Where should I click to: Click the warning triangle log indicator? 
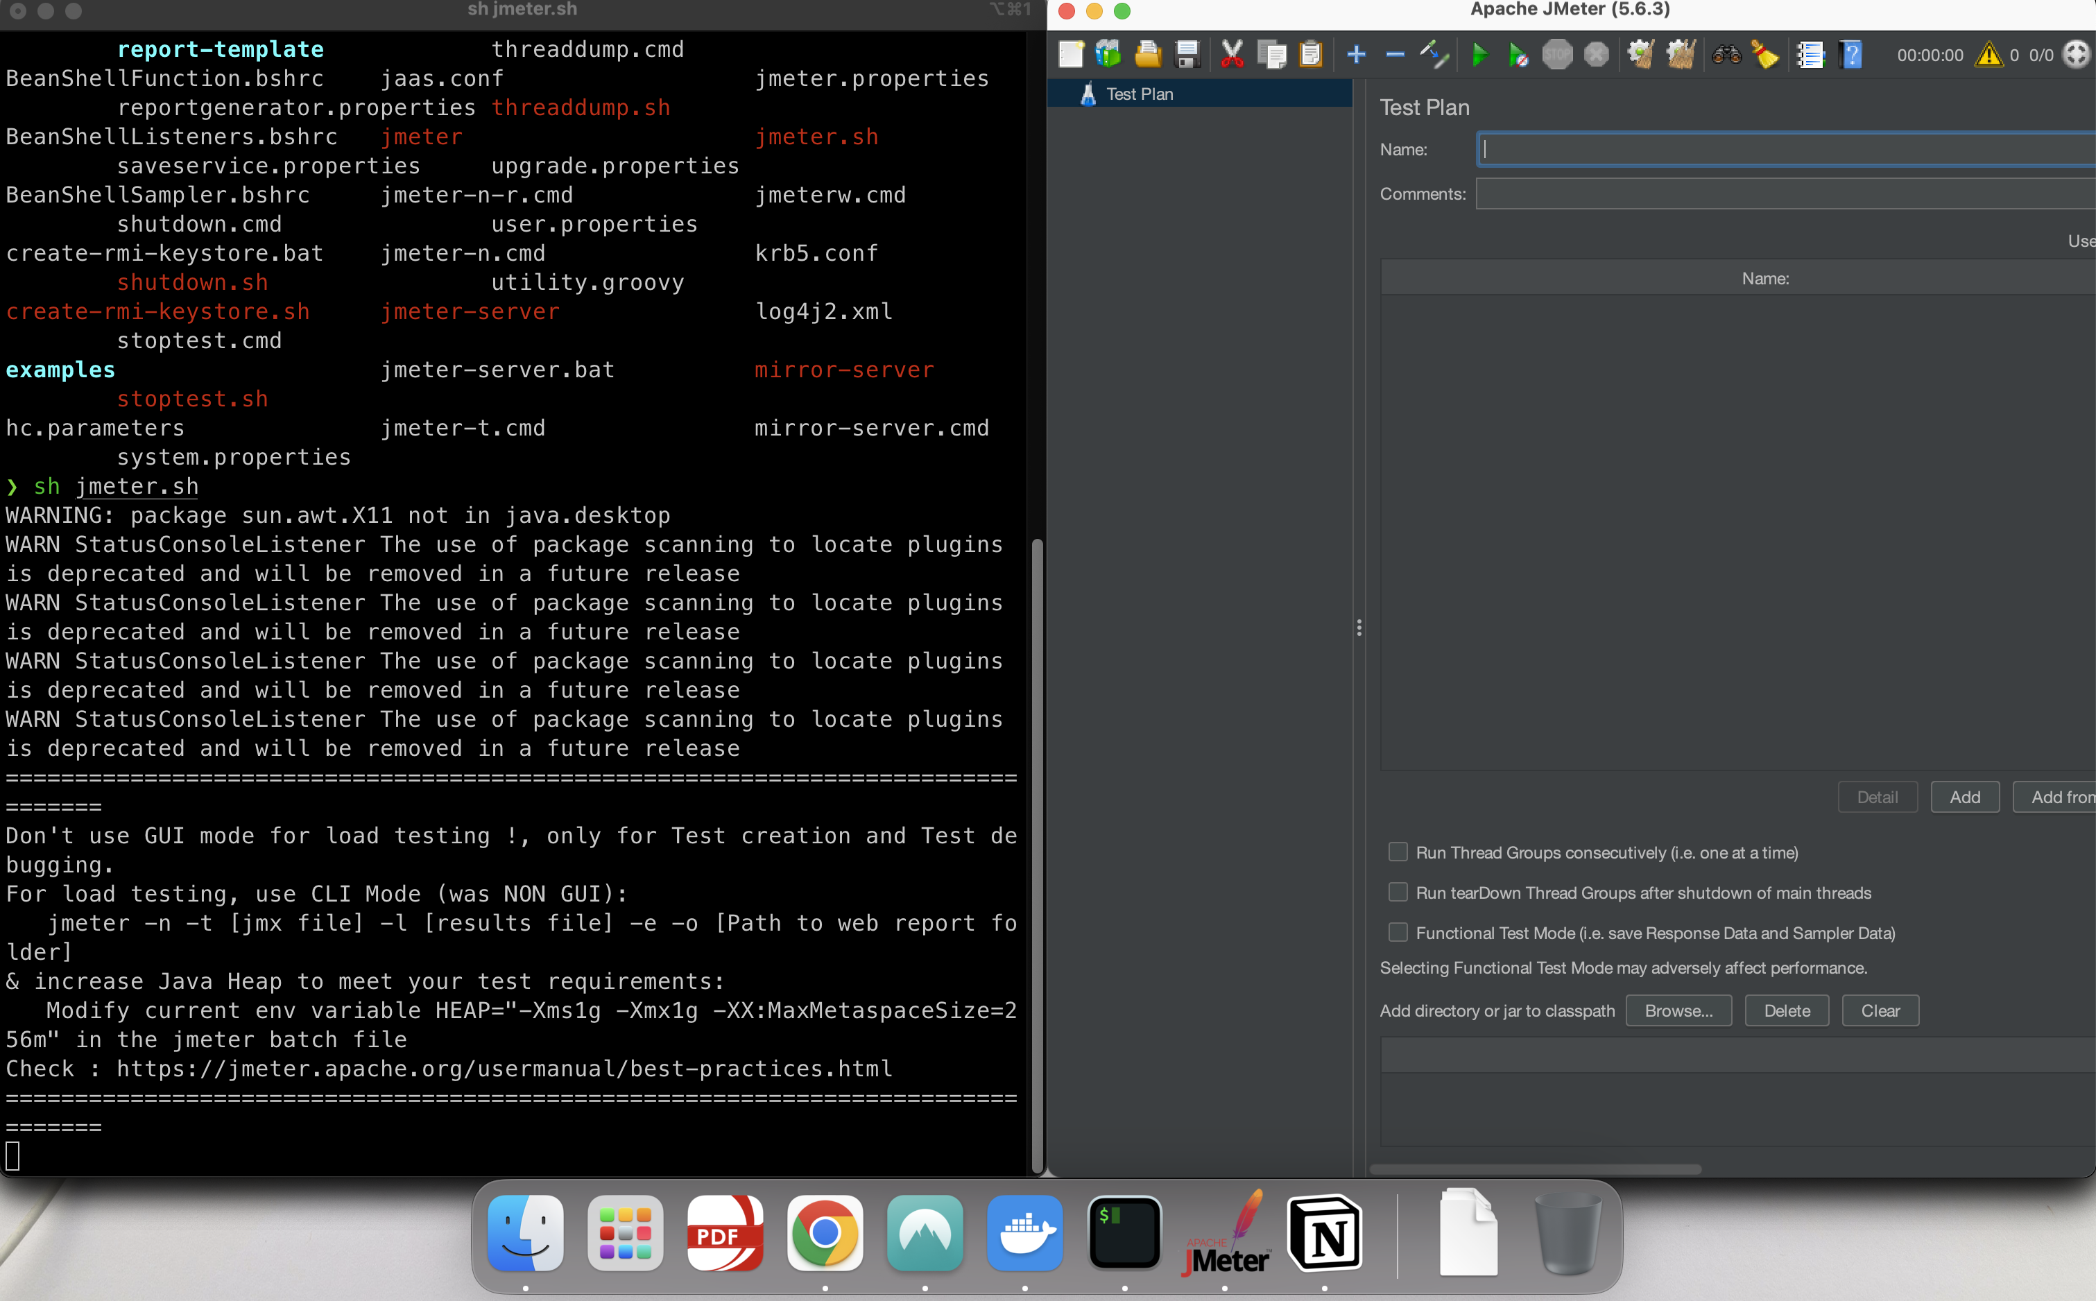click(1988, 55)
